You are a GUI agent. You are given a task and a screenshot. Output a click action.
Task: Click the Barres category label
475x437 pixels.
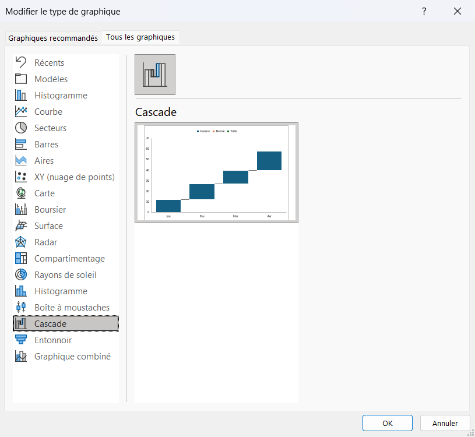coord(47,145)
